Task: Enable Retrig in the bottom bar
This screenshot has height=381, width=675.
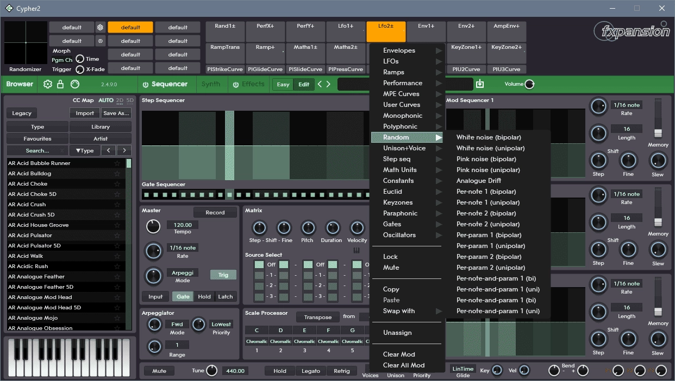Action: 342,371
